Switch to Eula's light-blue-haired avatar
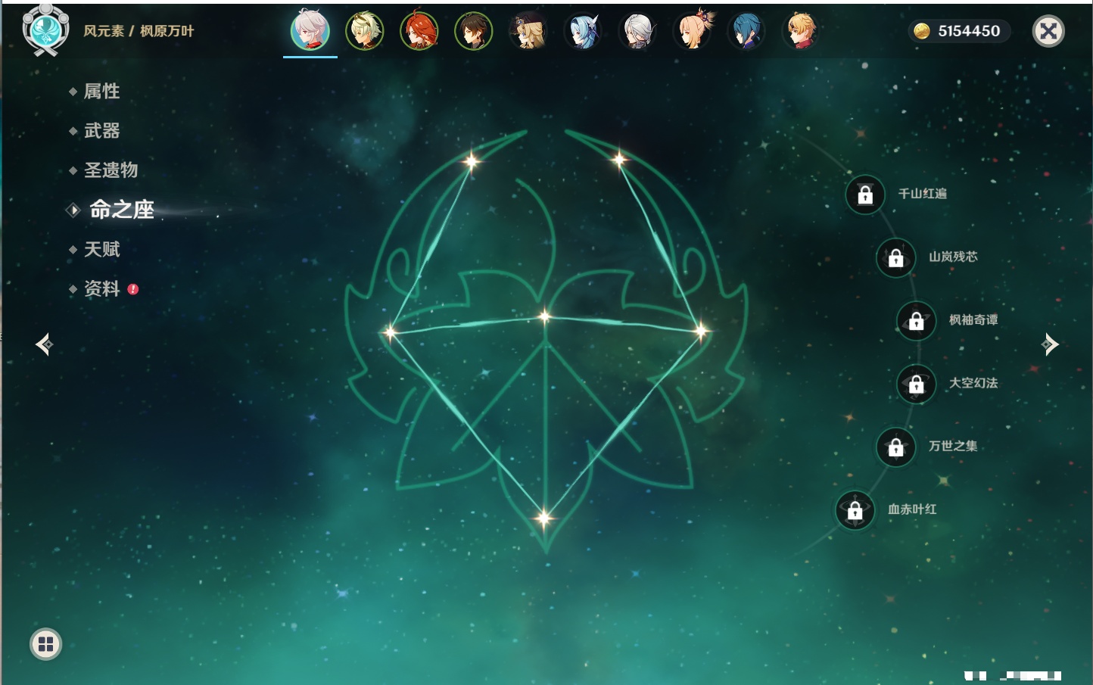This screenshot has height=685, width=1093. [x=583, y=32]
